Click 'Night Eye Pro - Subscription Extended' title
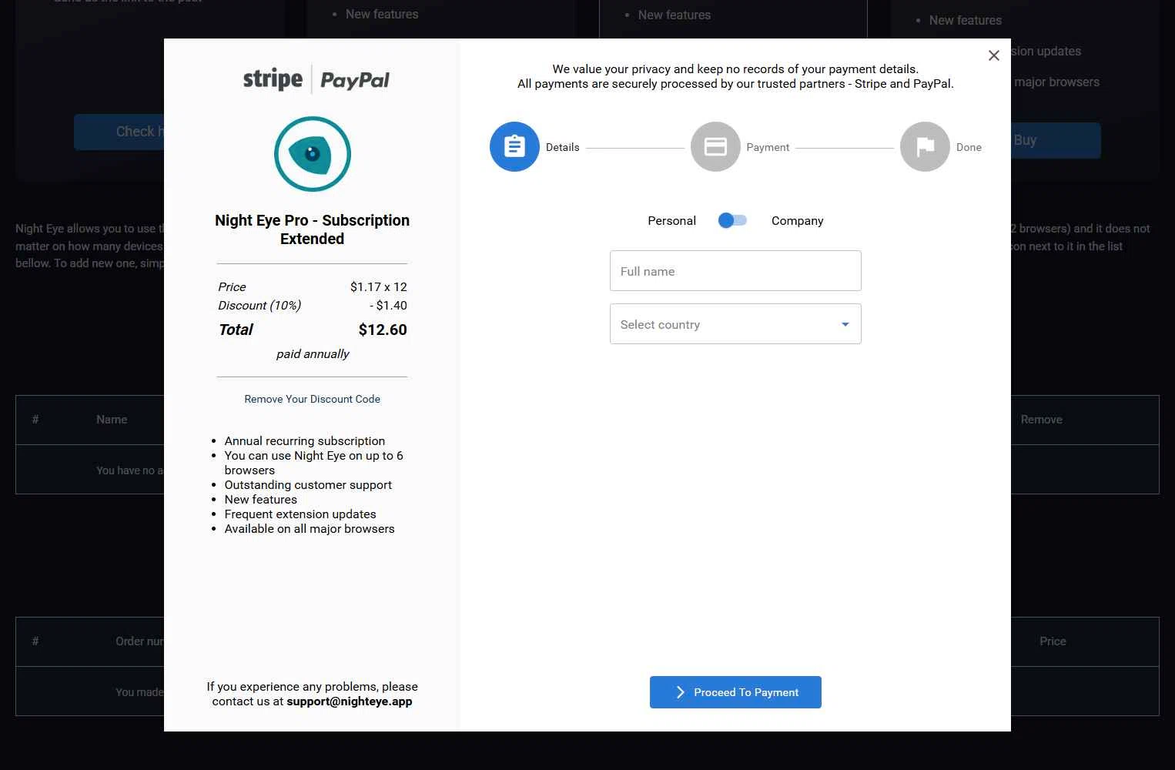This screenshot has height=770, width=1175. tap(312, 229)
